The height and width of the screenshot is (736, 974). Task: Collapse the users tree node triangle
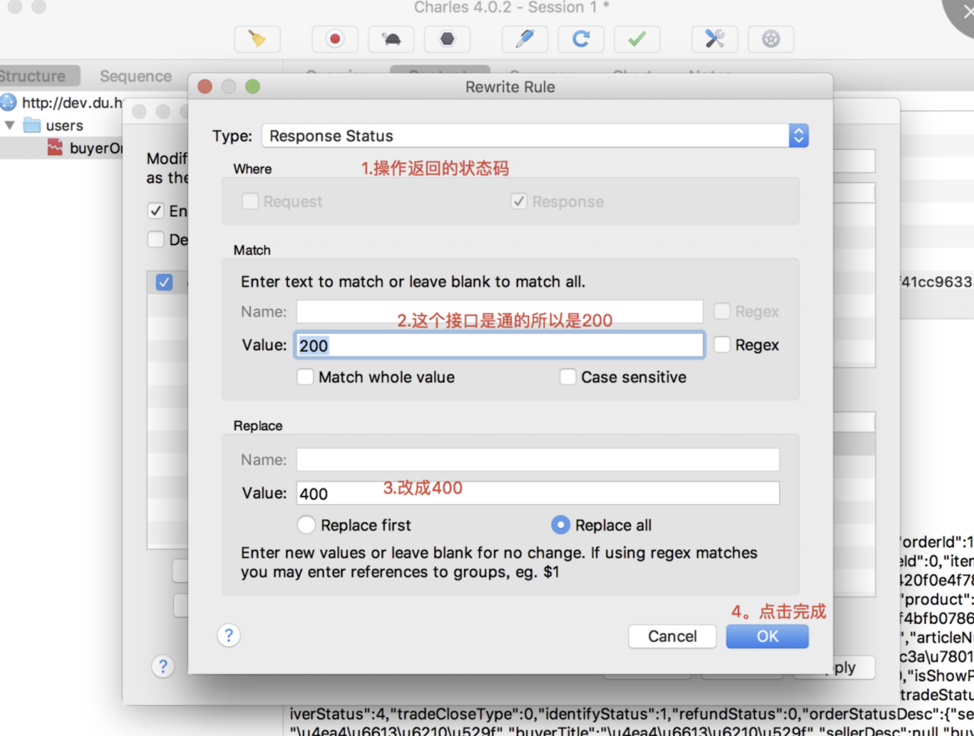tap(9, 126)
